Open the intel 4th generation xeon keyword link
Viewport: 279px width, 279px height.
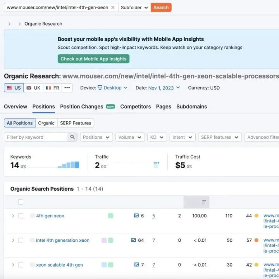(63, 240)
